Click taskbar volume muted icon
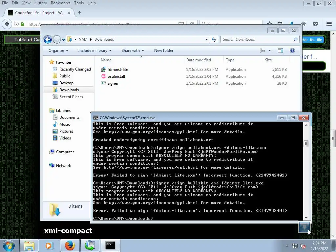The image size is (336, 252). pyautogui.click(x=303, y=246)
